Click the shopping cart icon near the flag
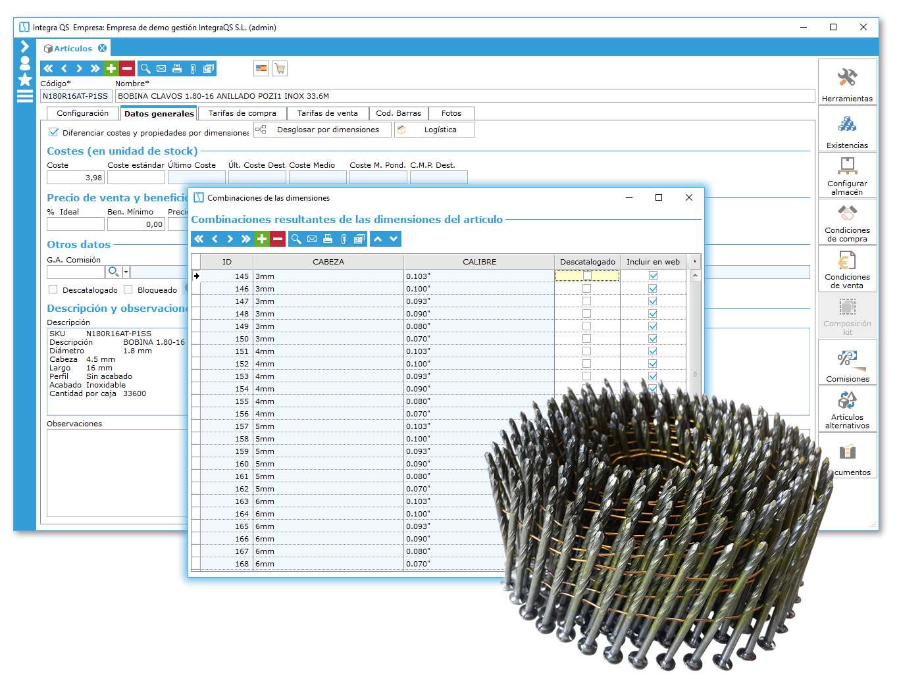Screen dimensions: 899x679 [280, 68]
